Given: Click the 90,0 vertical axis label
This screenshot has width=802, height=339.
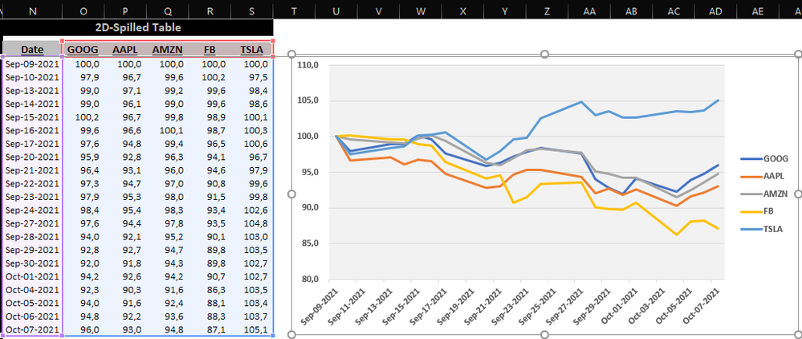Looking at the screenshot, I should 311,208.
